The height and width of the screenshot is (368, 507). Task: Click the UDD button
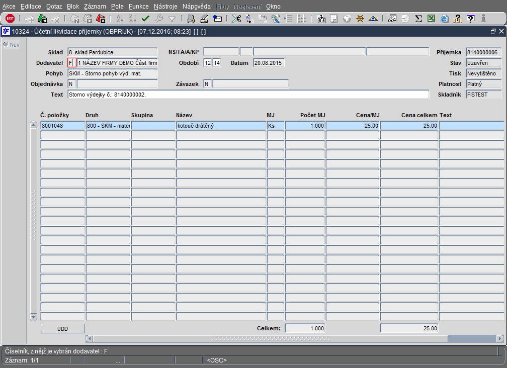[63, 329]
